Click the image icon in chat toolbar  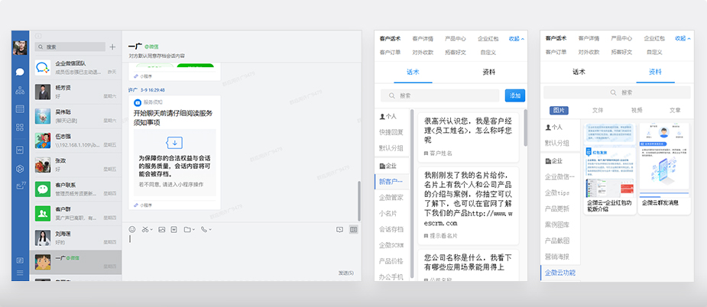pos(161,229)
